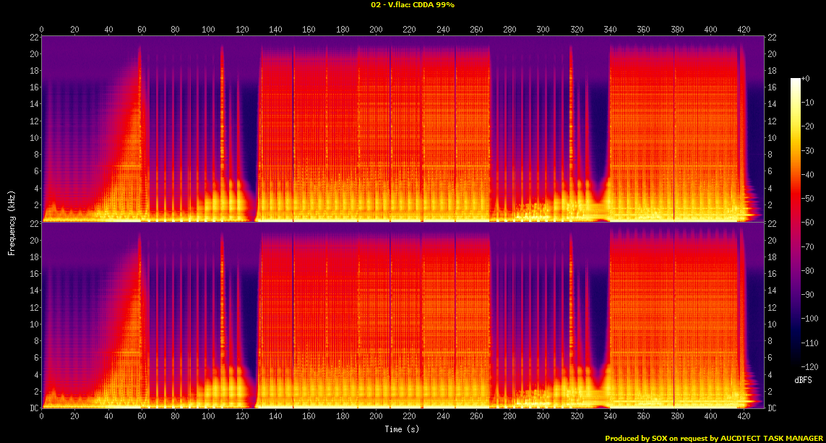Click the upper channel spectrogram plot
The height and width of the screenshot is (443, 826).
tap(403, 129)
